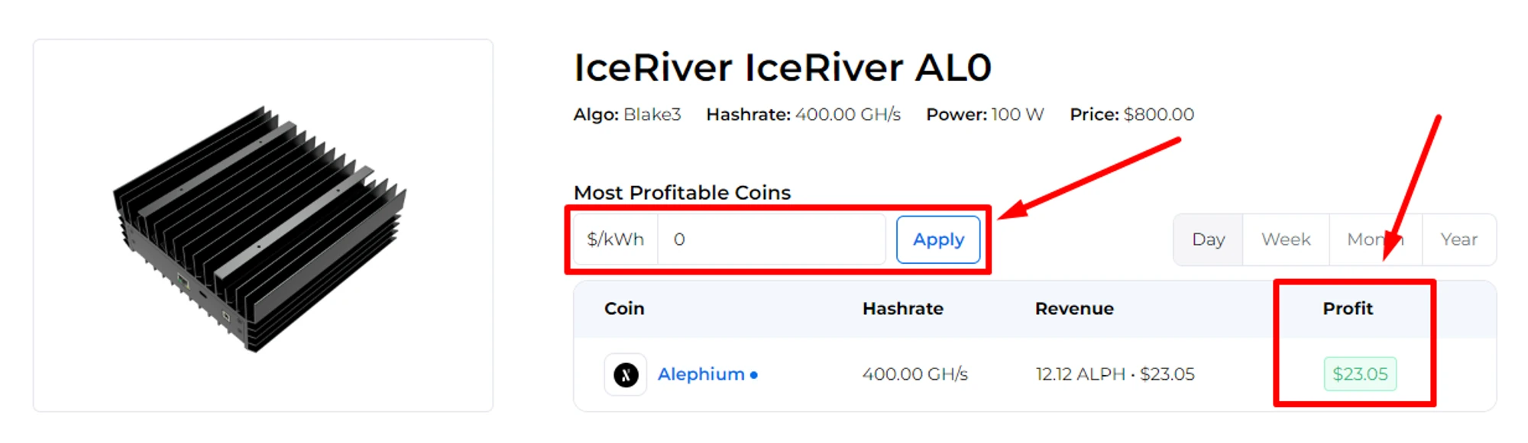Click the Revenue column header
1528x443 pixels.
[1073, 309]
